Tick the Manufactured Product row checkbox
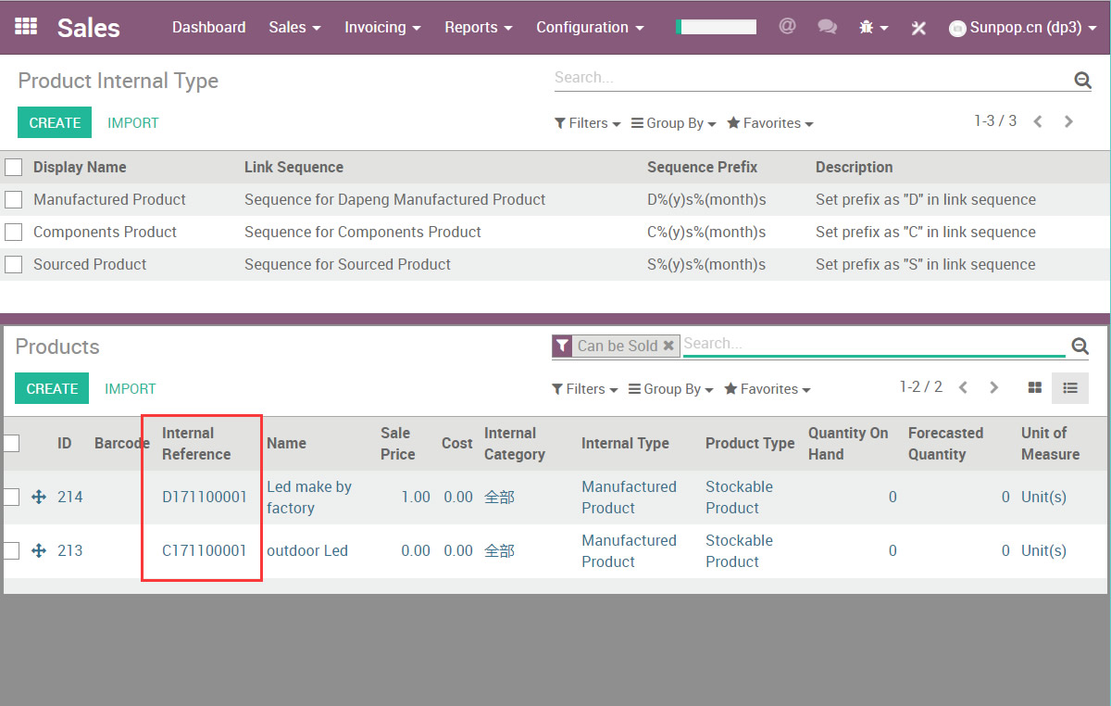 (x=14, y=200)
